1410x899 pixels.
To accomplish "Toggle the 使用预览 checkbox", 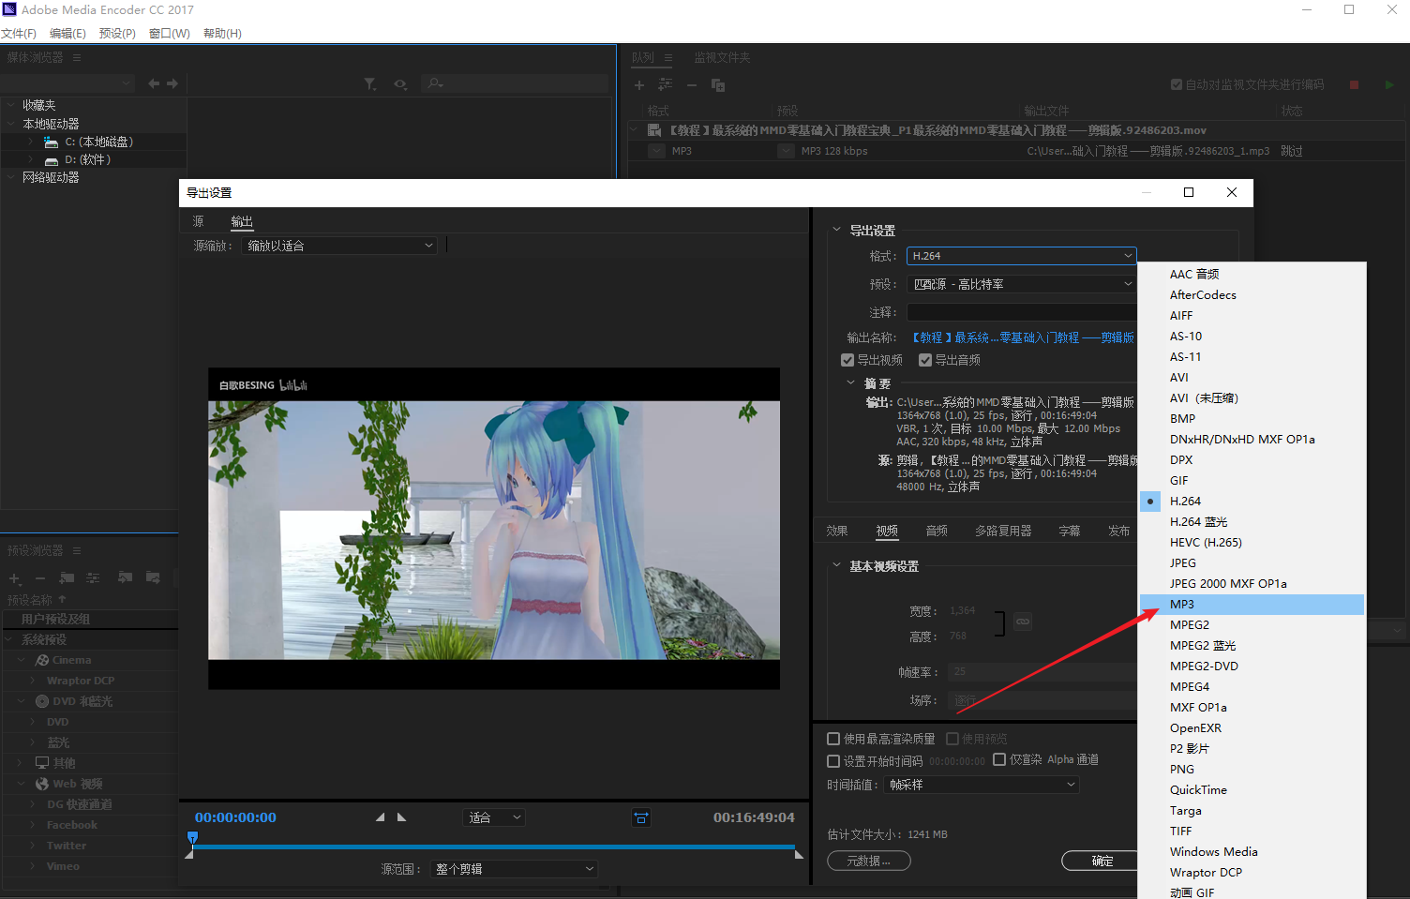I will pyautogui.click(x=952, y=739).
